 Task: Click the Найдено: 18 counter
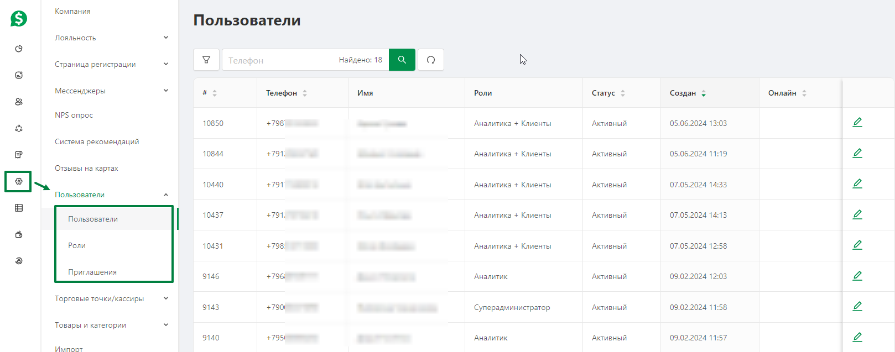point(361,60)
